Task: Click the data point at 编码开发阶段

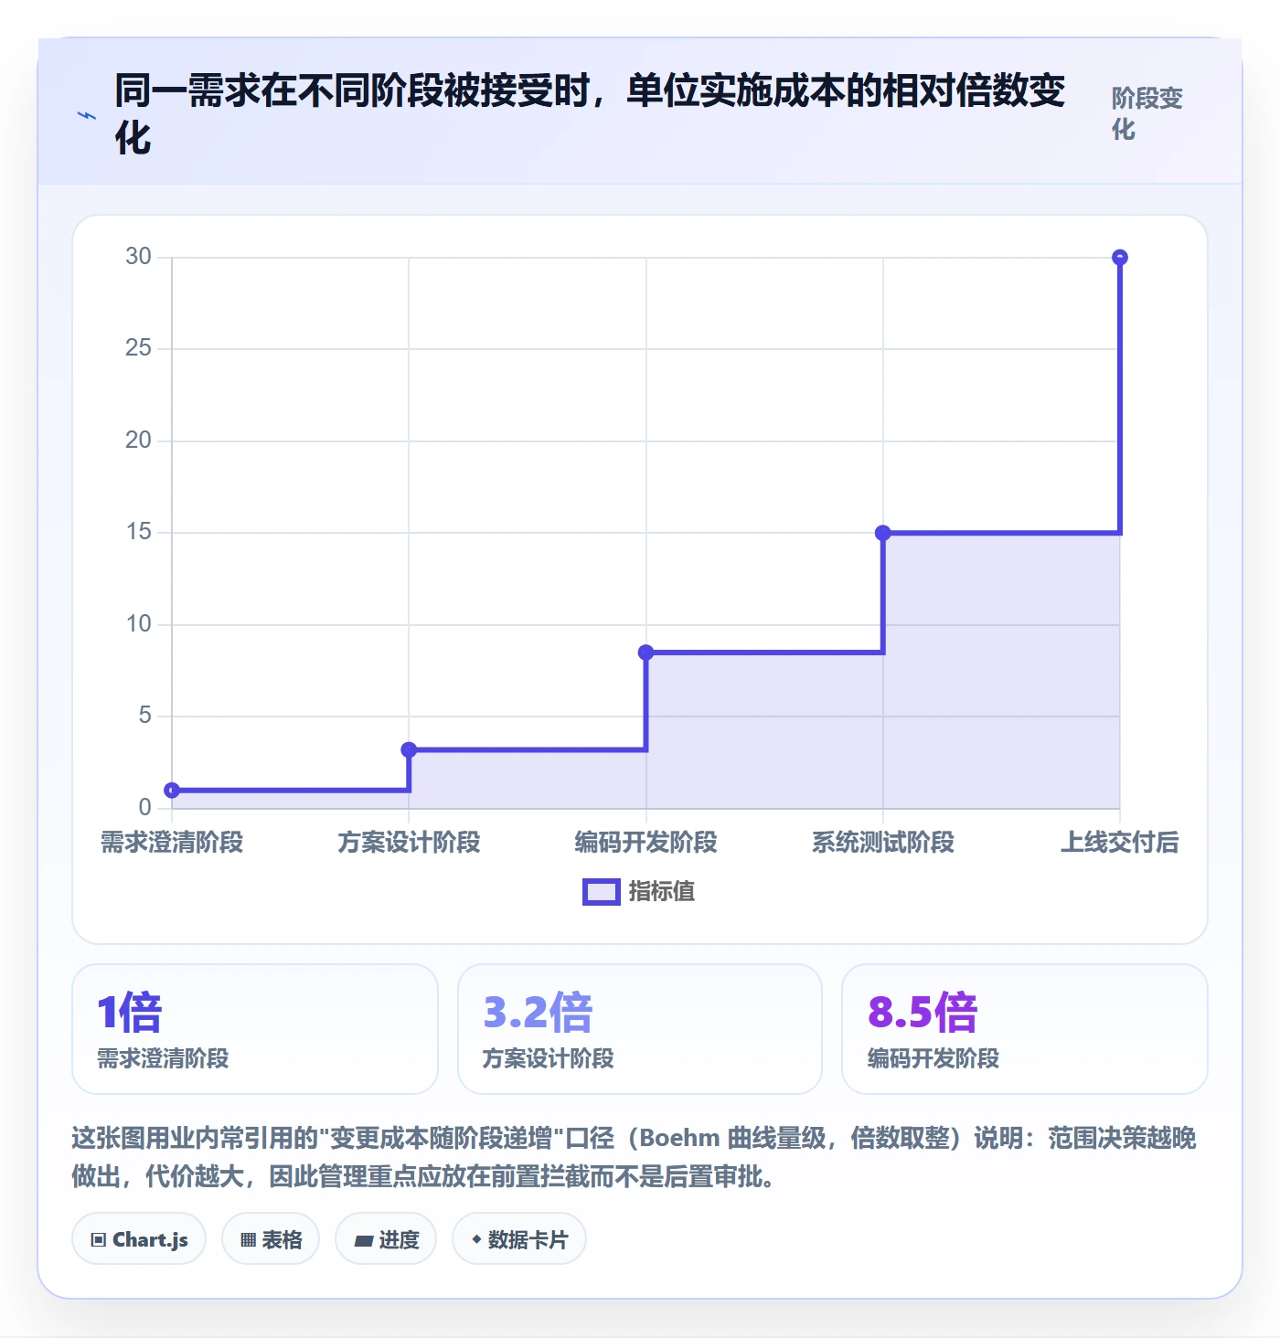Action: coord(646,653)
